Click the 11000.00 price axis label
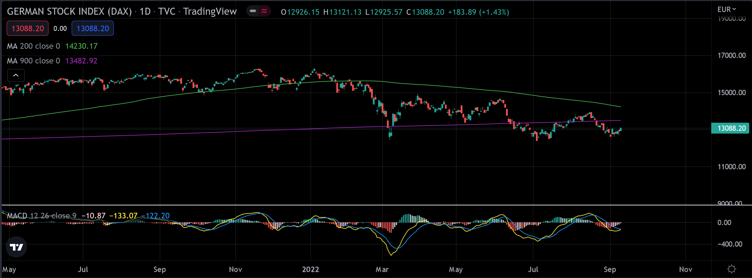 click(x=732, y=167)
